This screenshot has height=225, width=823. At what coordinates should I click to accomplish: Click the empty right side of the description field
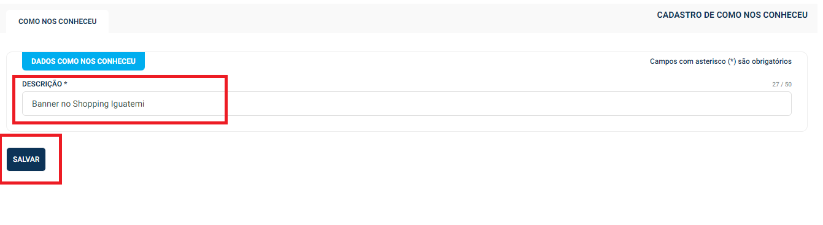tap(491, 104)
